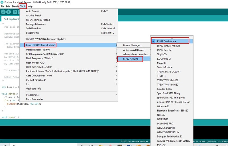228x146 pixels.
Task: Expand CPU Frequency: "240MHz (WiFi/BT)" submenu
Action: pos(68,54)
